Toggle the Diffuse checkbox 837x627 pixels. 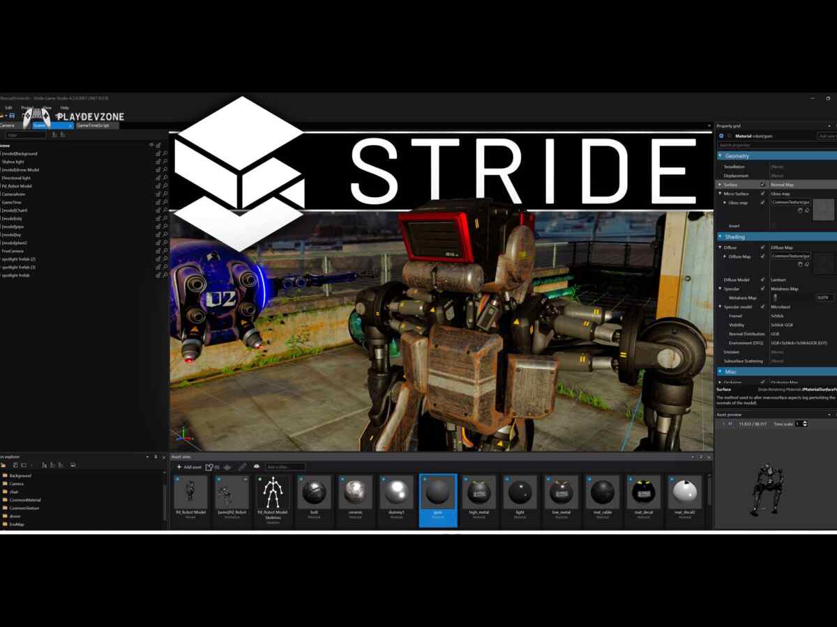point(762,247)
